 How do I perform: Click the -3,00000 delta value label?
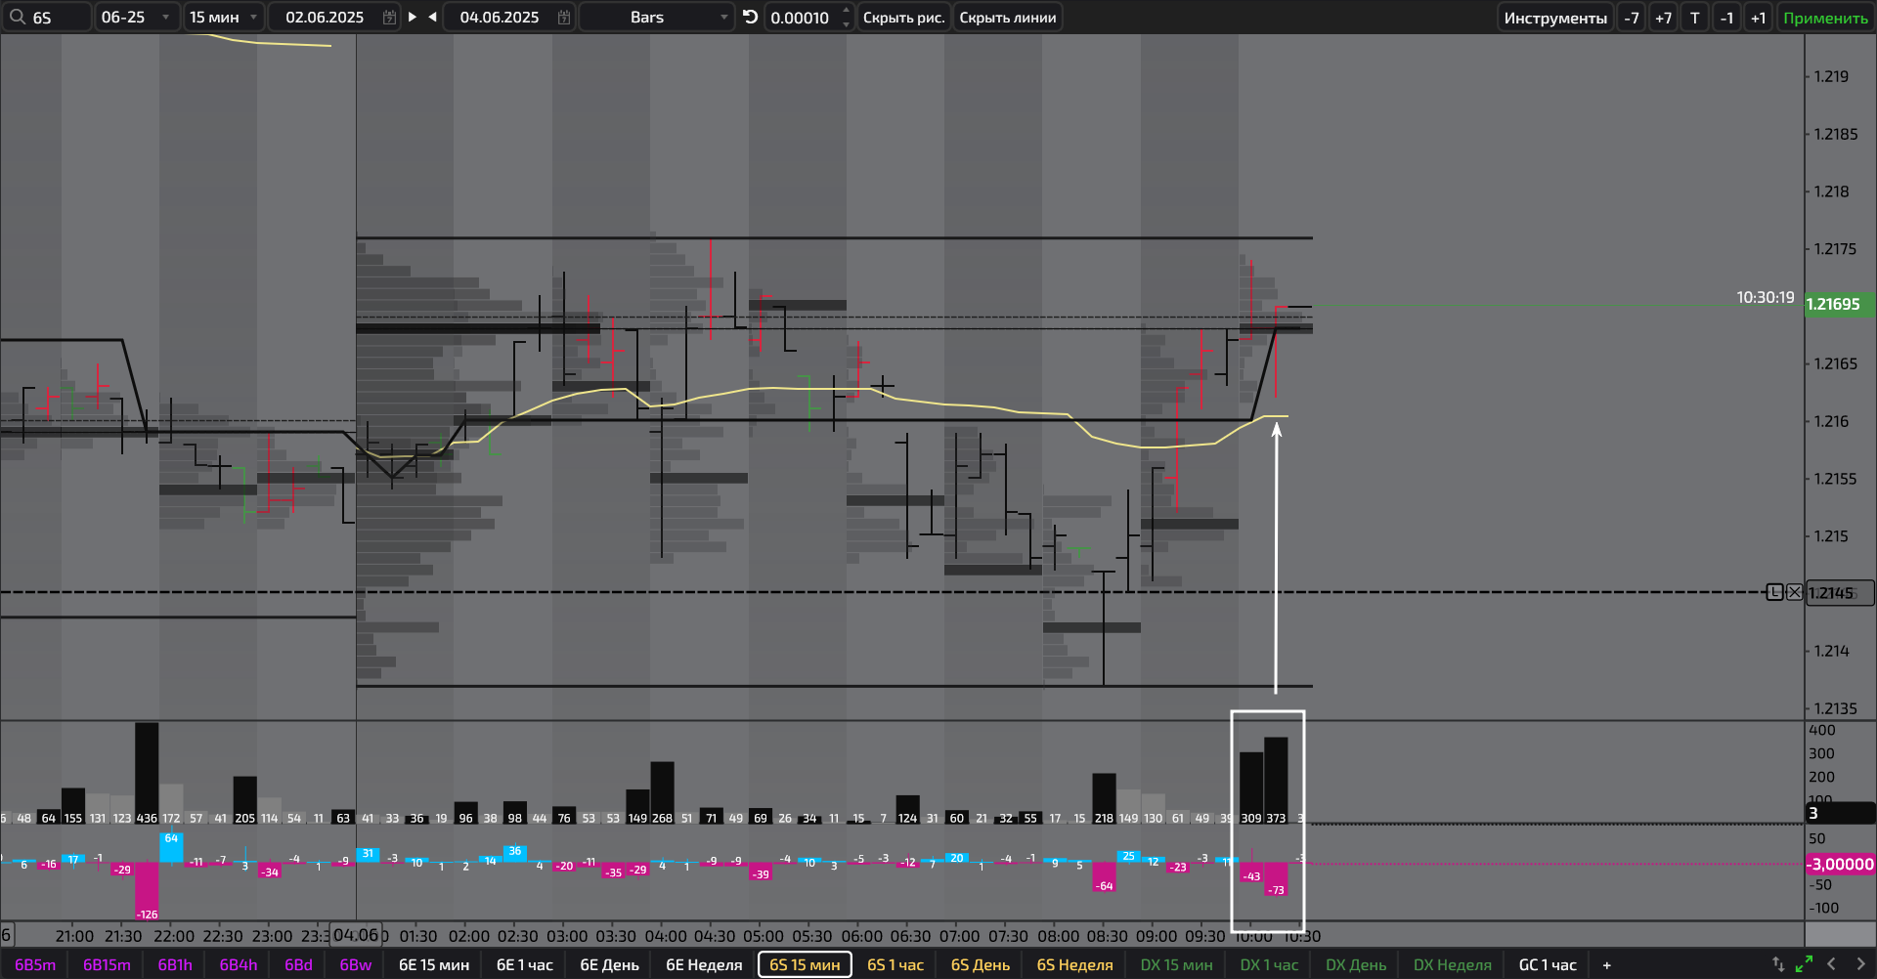tap(1839, 864)
